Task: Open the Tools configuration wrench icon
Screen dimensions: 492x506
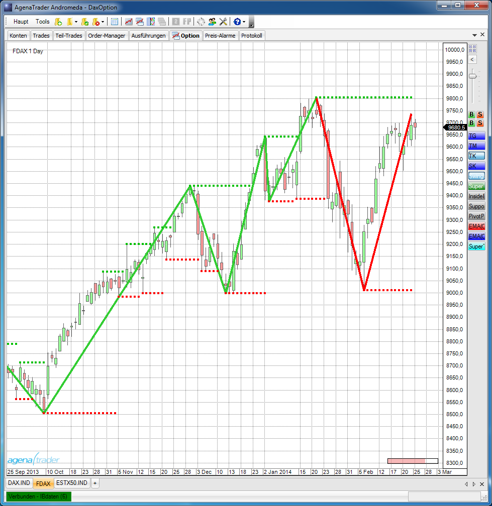Action: (x=223, y=22)
